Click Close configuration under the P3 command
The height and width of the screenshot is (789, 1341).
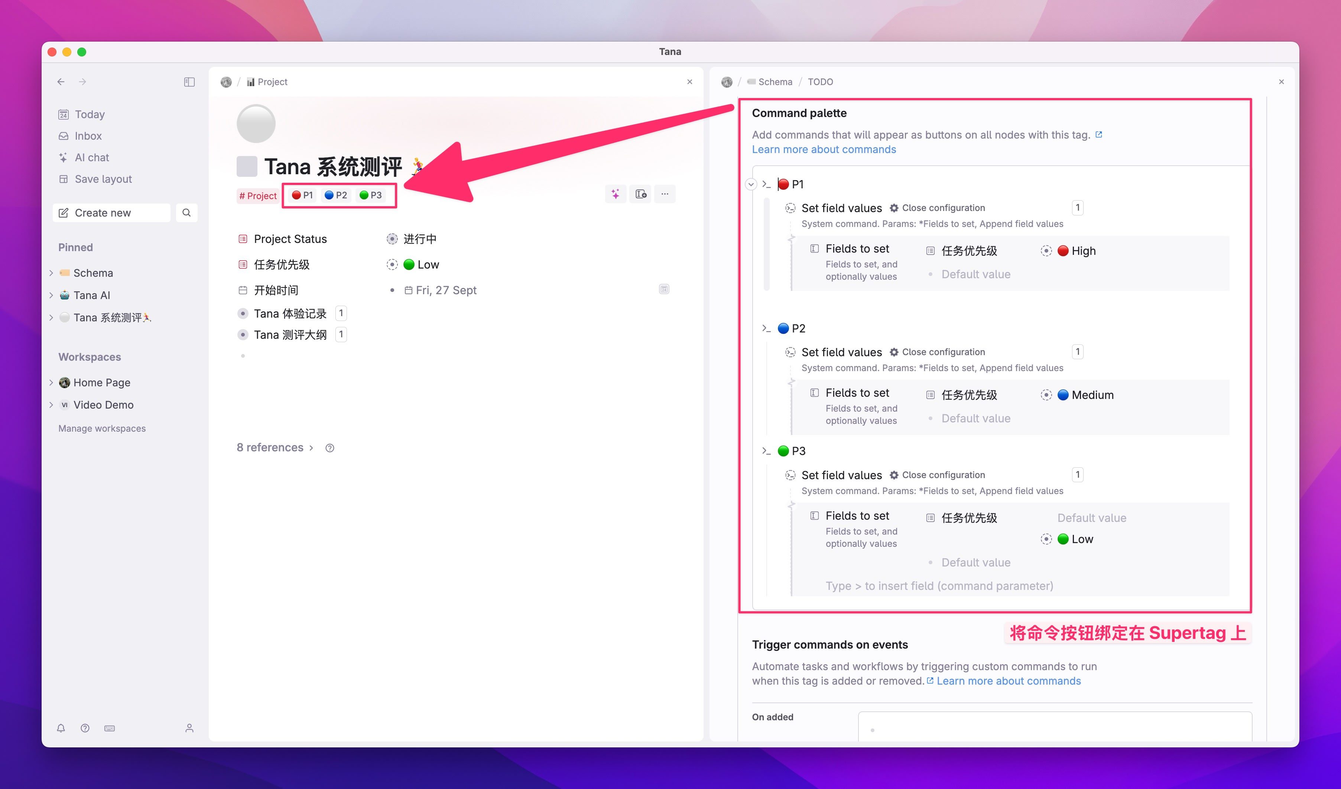pyautogui.click(x=938, y=475)
